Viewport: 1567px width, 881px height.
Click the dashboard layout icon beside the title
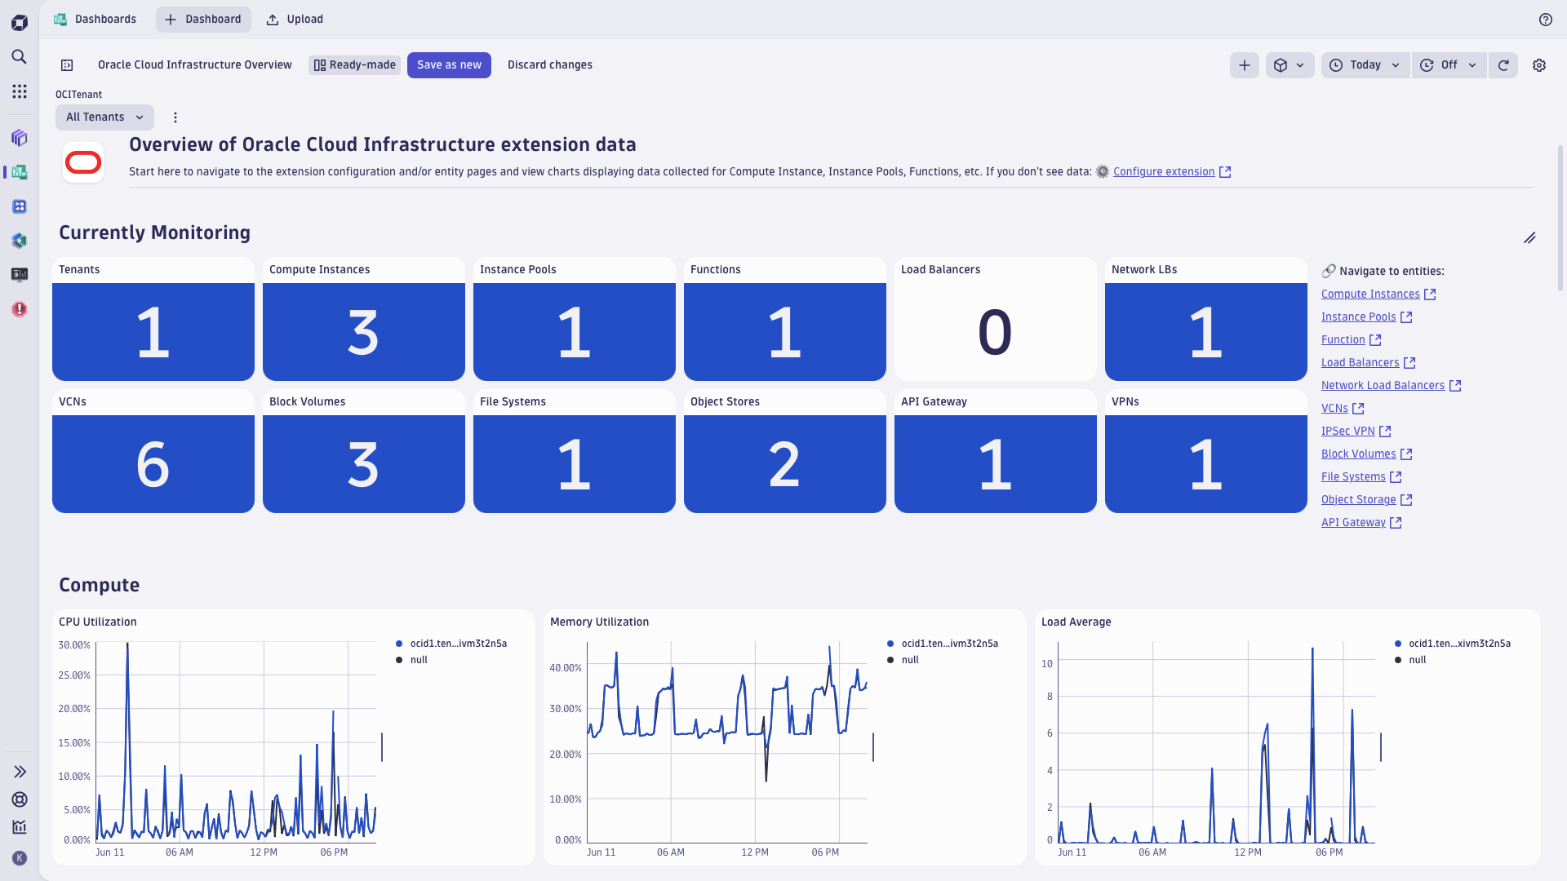coord(67,65)
